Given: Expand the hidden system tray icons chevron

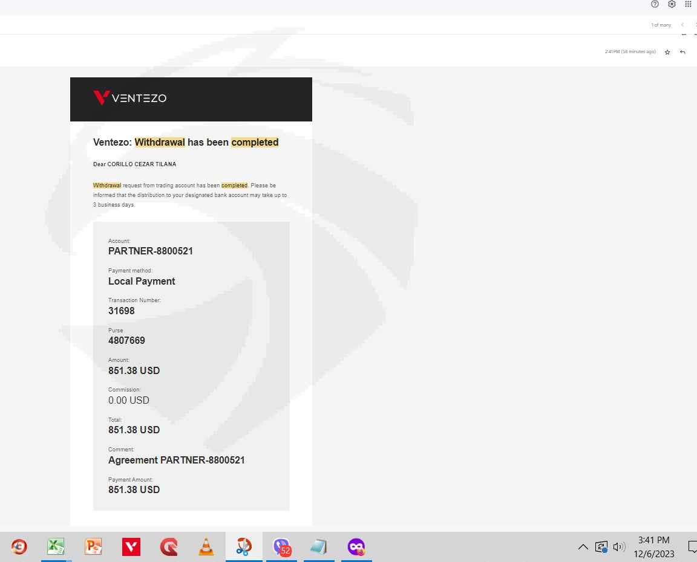Looking at the screenshot, I should pos(583,547).
